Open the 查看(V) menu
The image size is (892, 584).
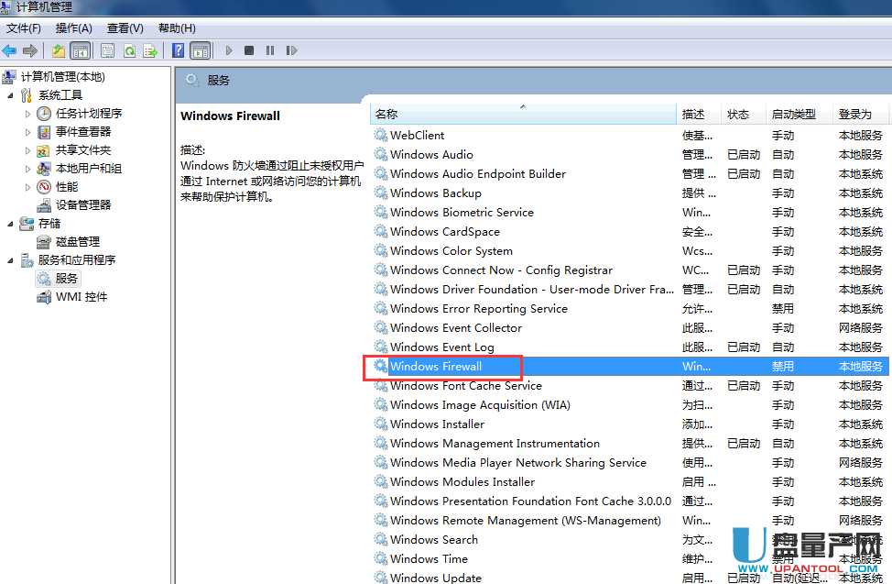125,28
